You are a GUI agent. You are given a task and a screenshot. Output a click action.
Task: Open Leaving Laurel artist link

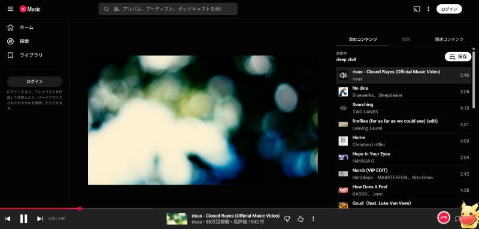(x=367, y=128)
